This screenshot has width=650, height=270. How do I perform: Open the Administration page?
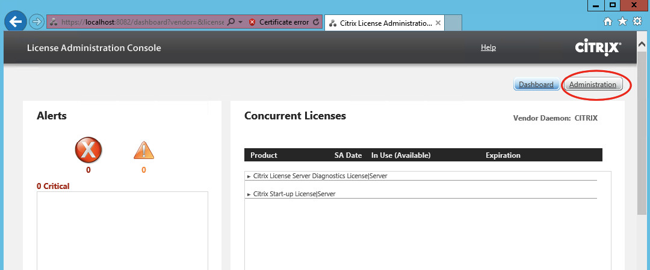click(x=593, y=85)
